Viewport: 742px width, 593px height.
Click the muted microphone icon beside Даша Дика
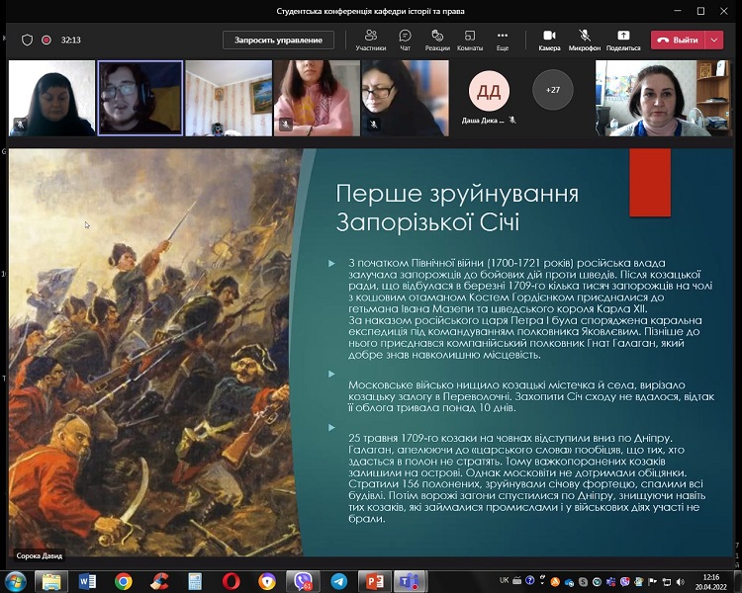pyautogui.click(x=512, y=121)
